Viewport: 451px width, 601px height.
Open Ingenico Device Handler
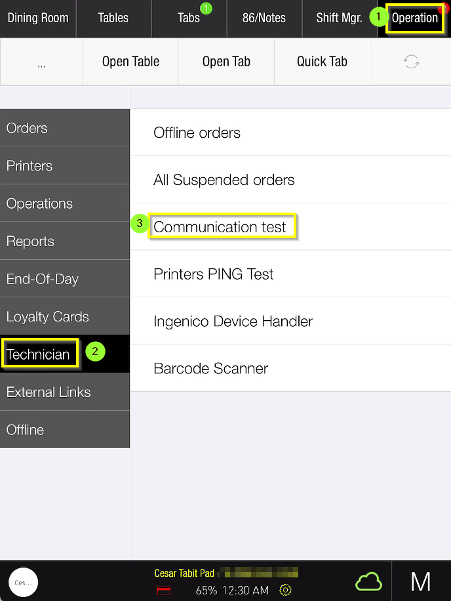[x=233, y=321]
